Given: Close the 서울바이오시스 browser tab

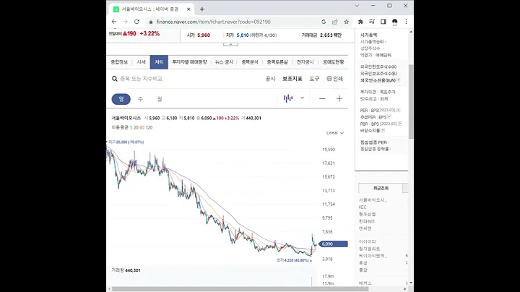Looking at the screenshot, I should click(x=188, y=9).
